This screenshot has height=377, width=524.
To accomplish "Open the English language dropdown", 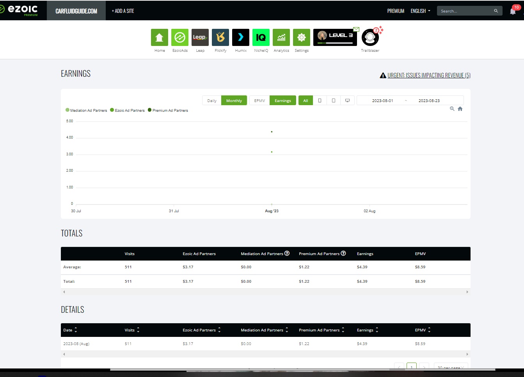I will 420,11.
